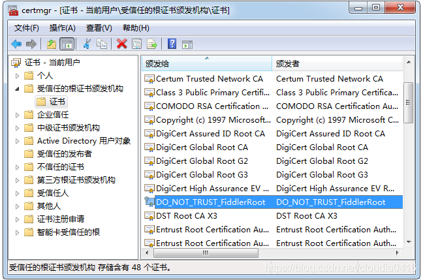Click the DigiCert Global Root G3 certificate icon
The height and width of the screenshot is (280, 423).
149,175
